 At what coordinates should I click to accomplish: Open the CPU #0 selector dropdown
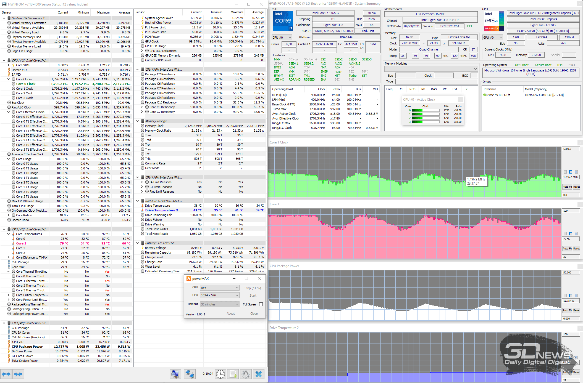282,38
